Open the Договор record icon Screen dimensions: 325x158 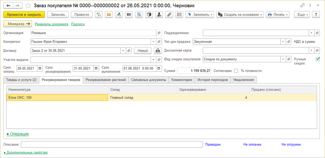coord(129,51)
